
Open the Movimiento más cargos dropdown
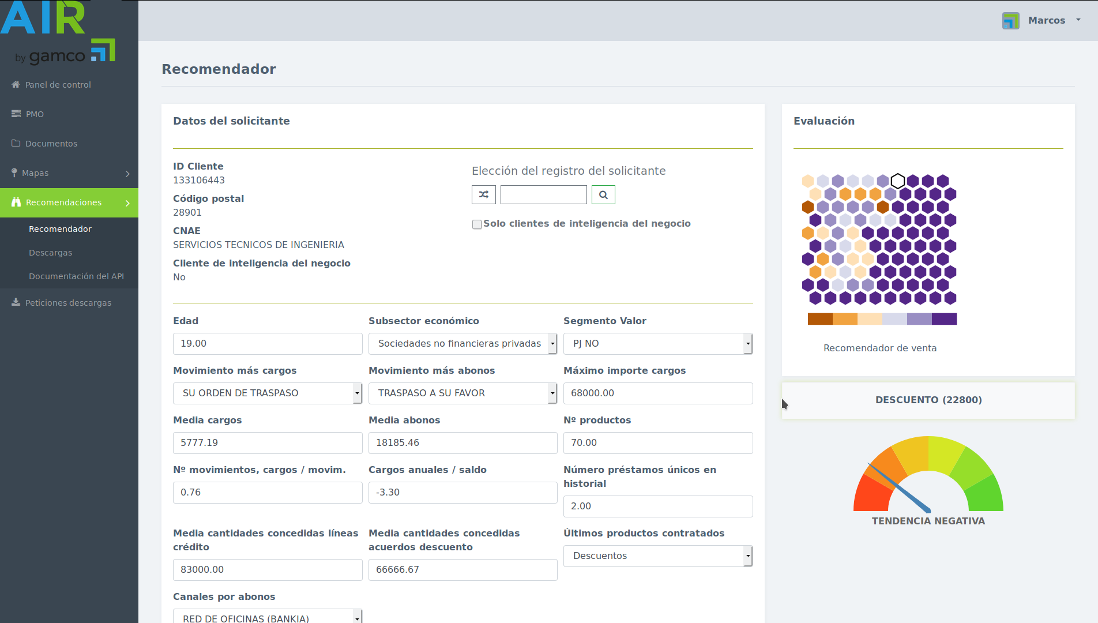[268, 393]
